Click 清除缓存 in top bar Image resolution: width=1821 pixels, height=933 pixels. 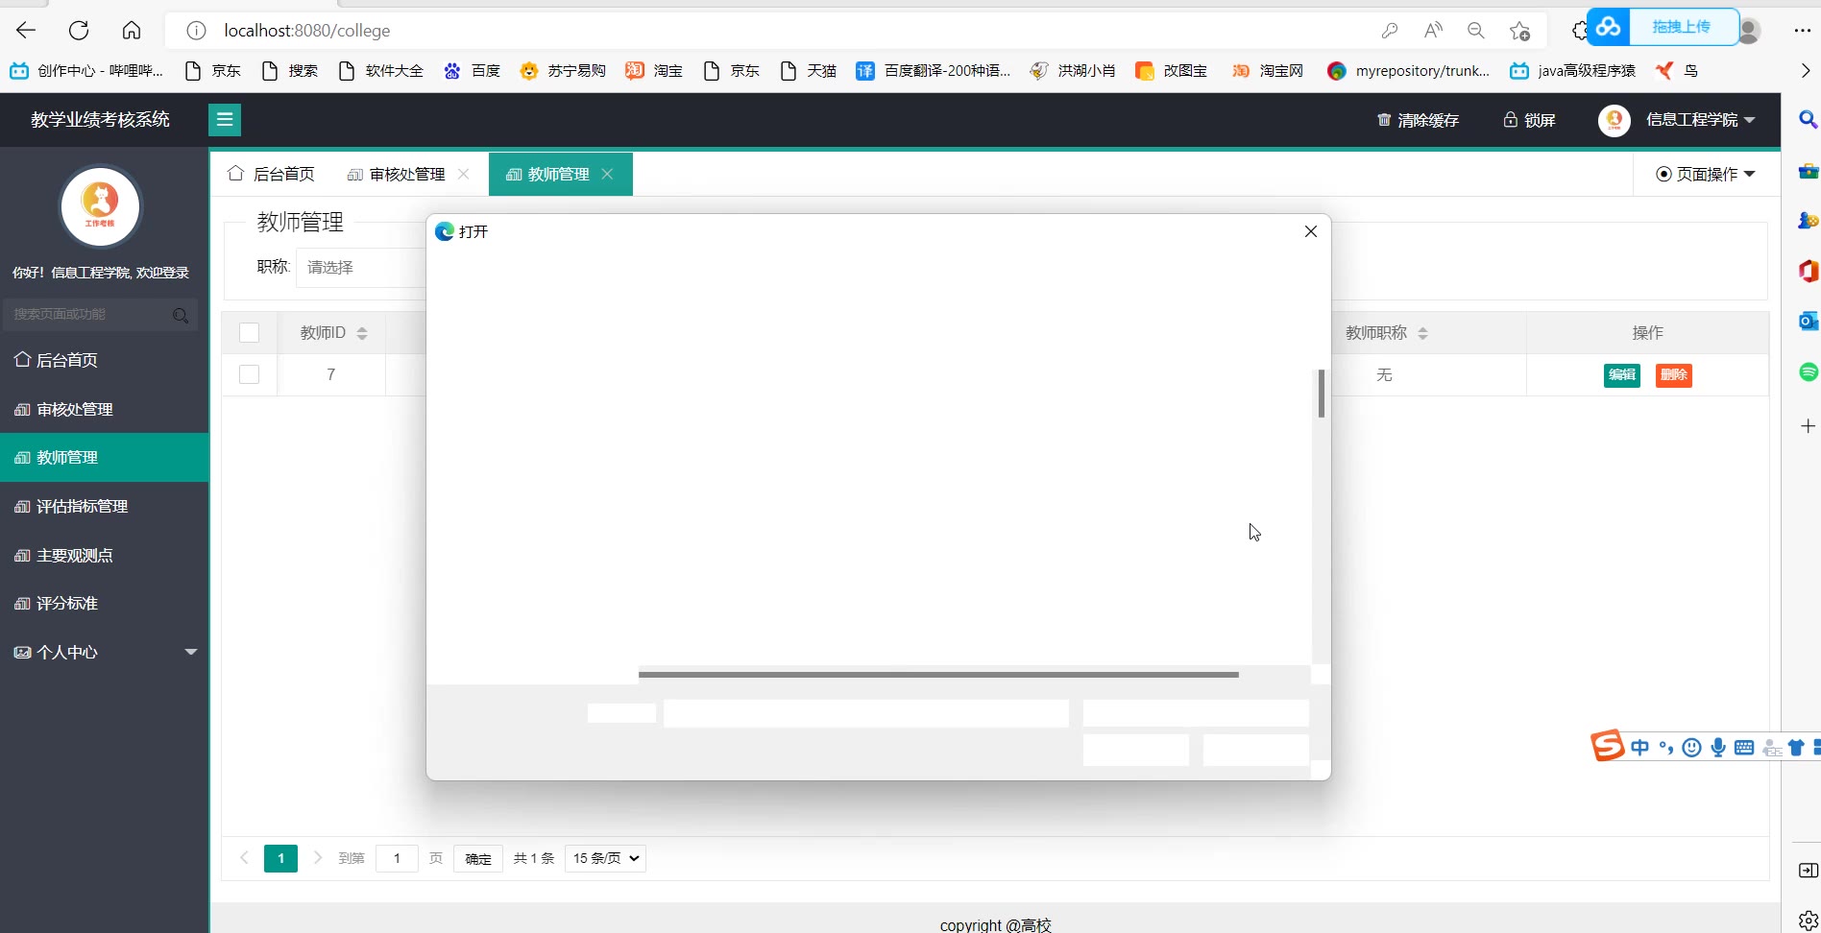point(1418,120)
